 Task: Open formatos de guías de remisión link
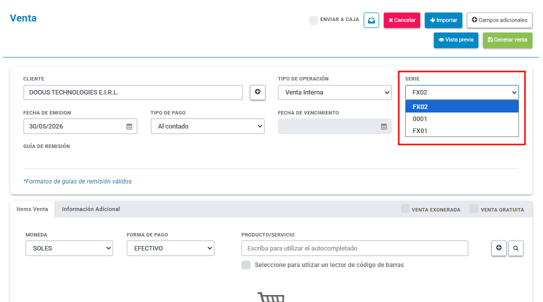coord(78,181)
